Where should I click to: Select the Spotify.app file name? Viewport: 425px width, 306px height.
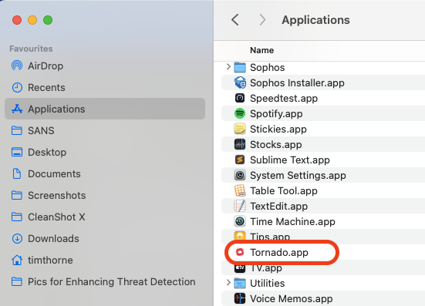click(x=276, y=114)
